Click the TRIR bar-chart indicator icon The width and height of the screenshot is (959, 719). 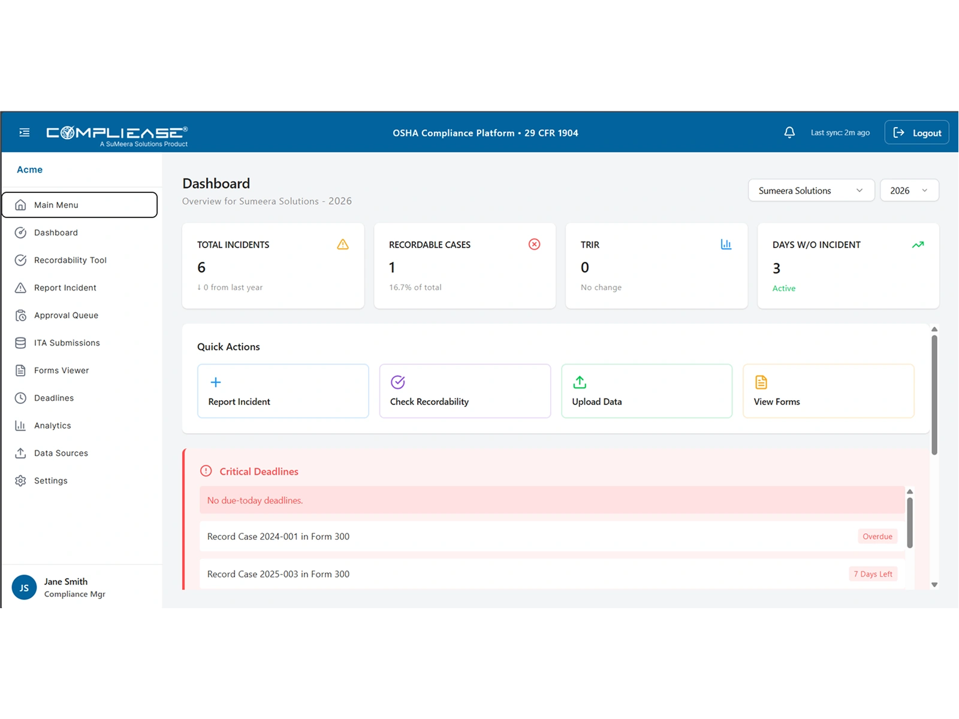point(726,244)
